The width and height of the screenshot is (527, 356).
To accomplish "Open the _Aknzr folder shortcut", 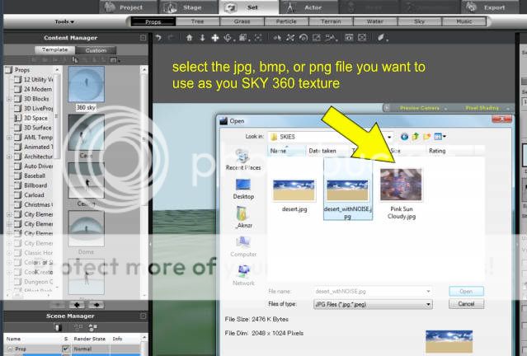I will tap(243, 218).
